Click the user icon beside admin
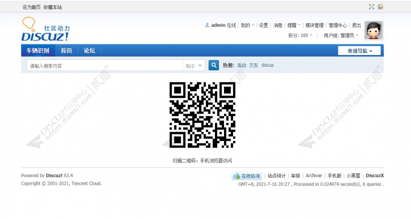This screenshot has height=219, width=411. pos(207,25)
